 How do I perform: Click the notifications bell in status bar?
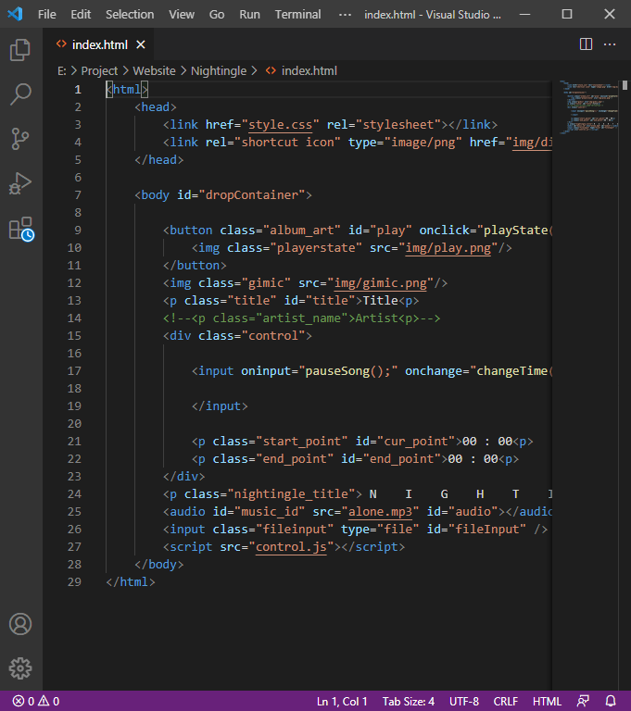coord(611,701)
